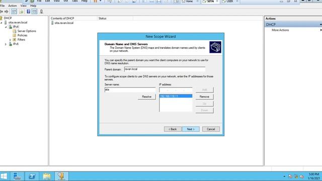Select the sita.ravan.local server tree node

(x=18, y=22)
